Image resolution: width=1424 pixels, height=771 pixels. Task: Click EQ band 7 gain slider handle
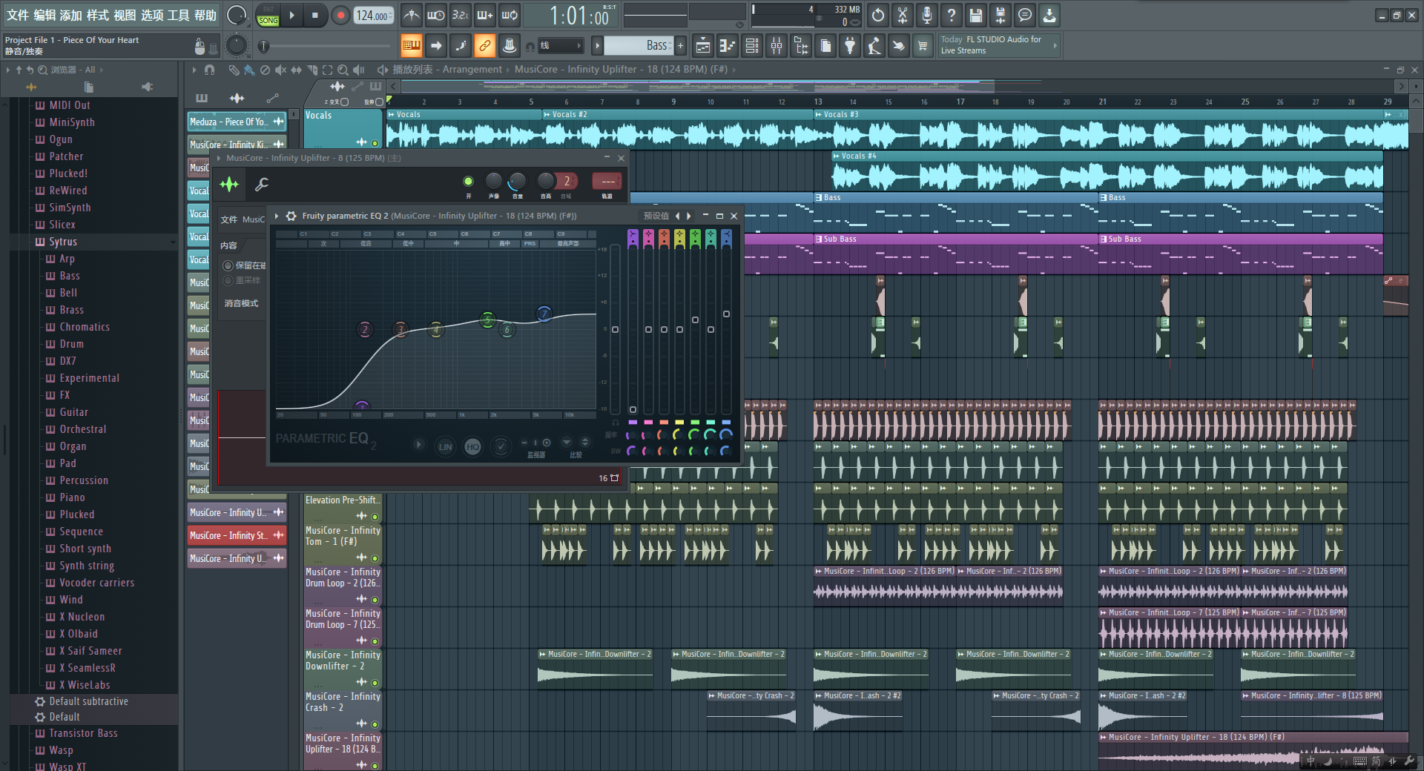726,314
